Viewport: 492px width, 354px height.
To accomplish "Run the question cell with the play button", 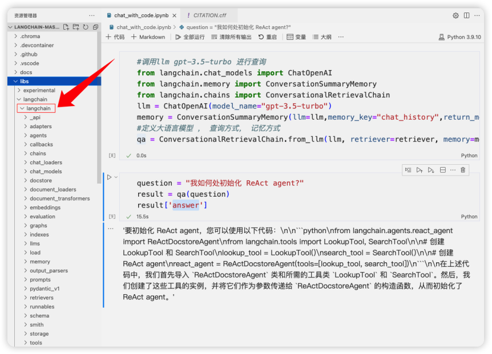I will [x=109, y=177].
